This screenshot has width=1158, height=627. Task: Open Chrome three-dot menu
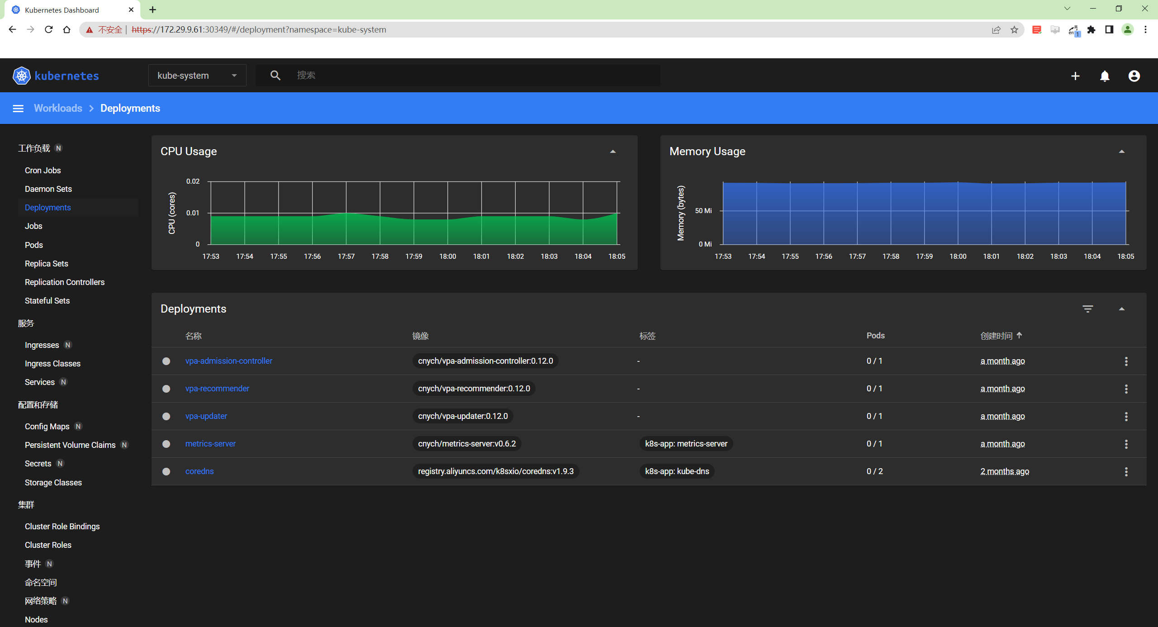click(x=1145, y=29)
